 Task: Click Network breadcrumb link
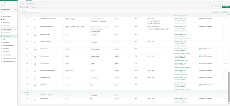pyautogui.click(x=22, y=3)
